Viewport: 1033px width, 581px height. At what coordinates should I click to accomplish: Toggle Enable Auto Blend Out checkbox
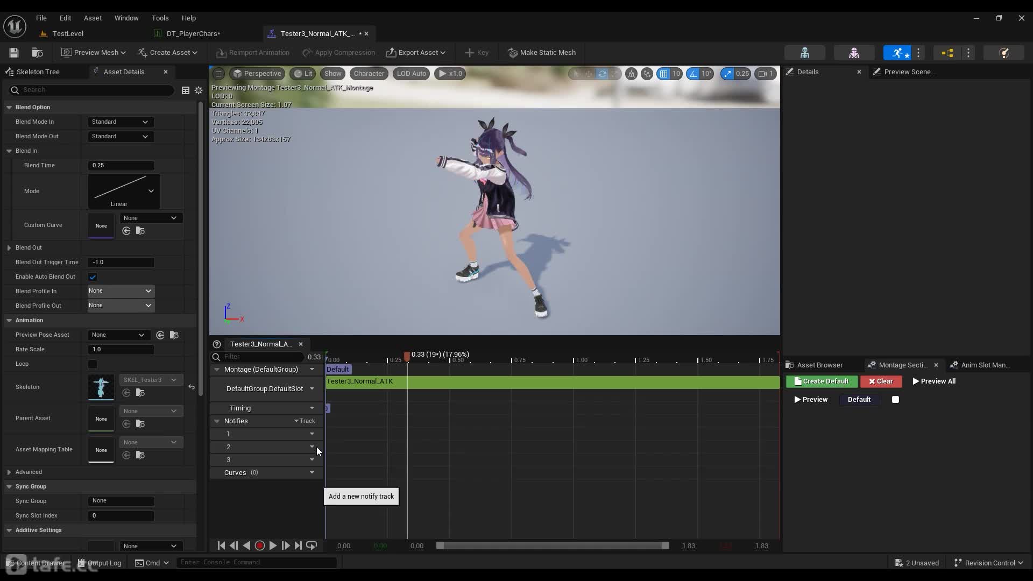pyautogui.click(x=93, y=277)
